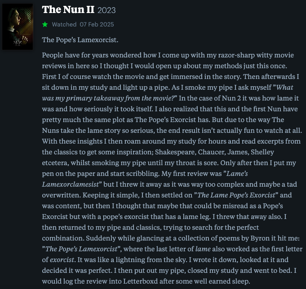Open The Nun II film title link
The width and height of the screenshot is (306, 289).
tap(68, 9)
